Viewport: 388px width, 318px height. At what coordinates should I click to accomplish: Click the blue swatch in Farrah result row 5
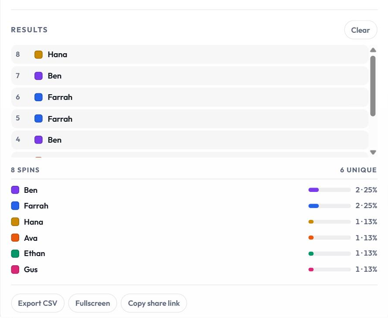click(38, 119)
